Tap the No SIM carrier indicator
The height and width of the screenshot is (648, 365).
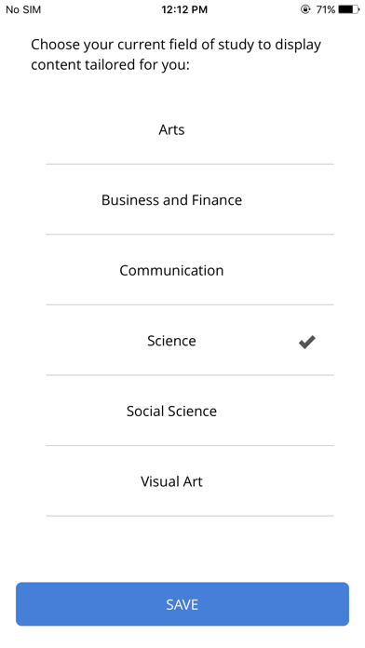pos(23,9)
